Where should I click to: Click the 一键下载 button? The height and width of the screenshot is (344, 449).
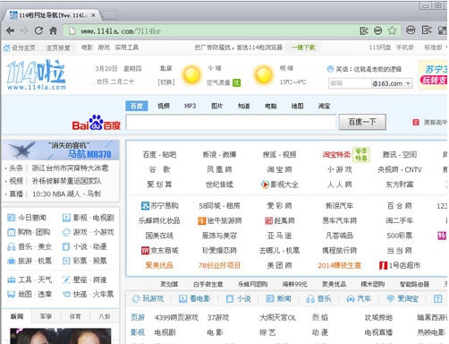coord(303,47)
